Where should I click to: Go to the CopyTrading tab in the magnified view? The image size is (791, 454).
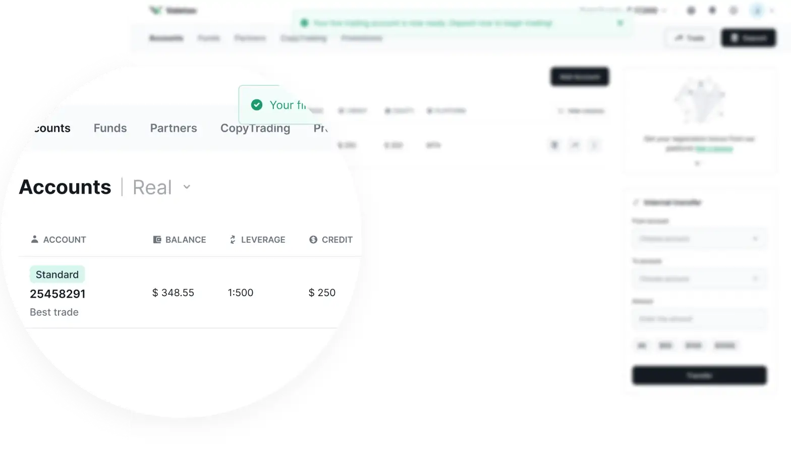[x=255, y=128]
